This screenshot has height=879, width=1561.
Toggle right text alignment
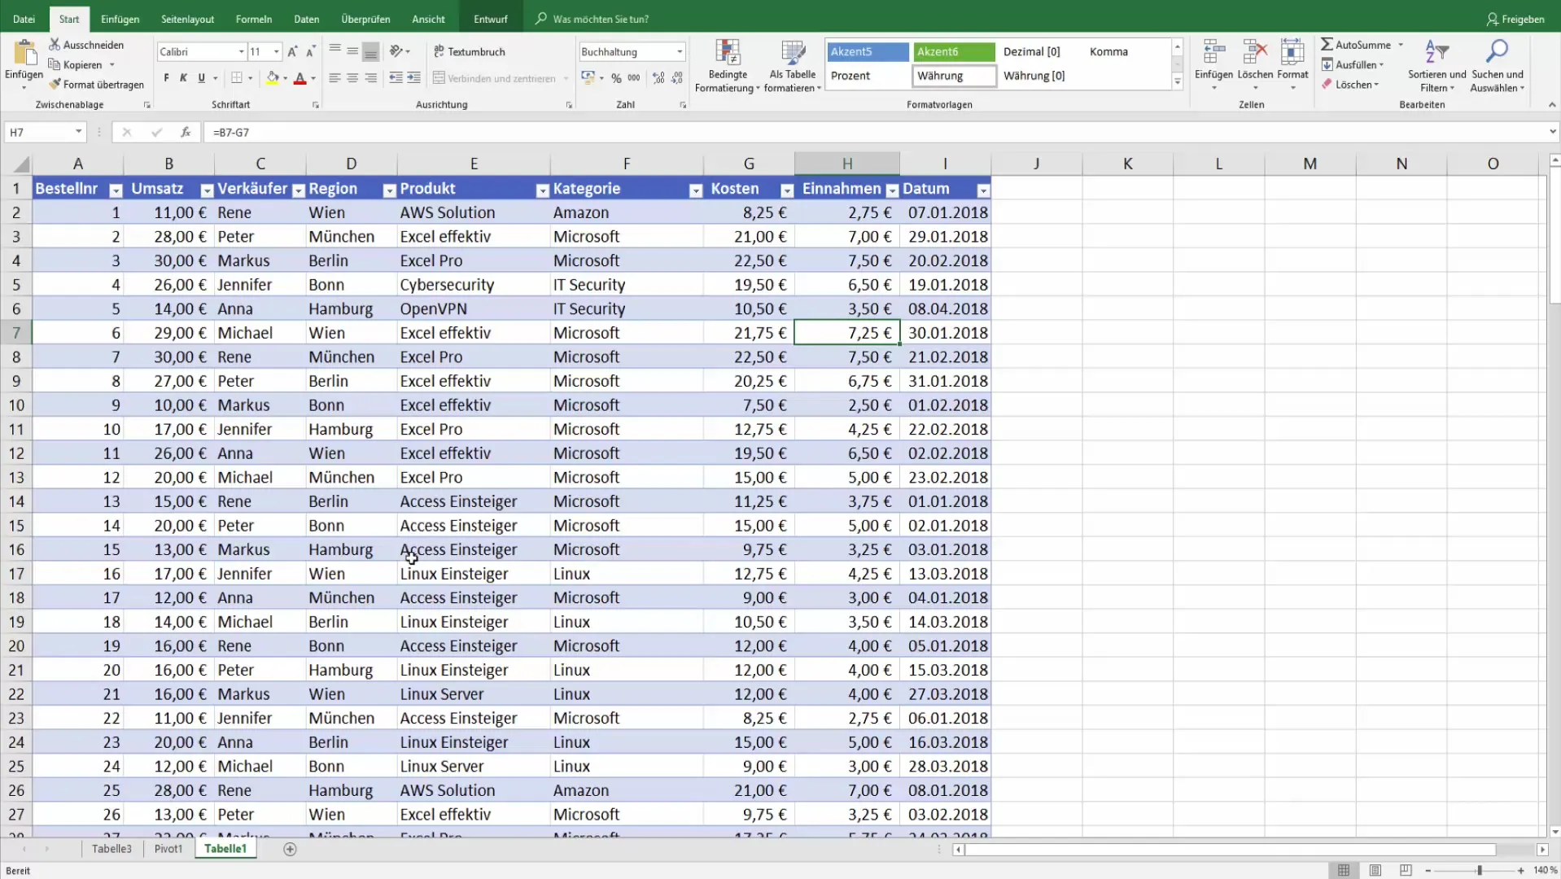[370, 78]
